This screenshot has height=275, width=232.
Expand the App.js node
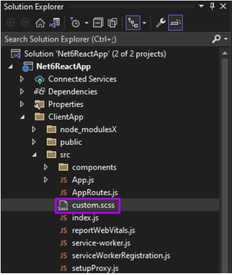(x=46, y=180)
